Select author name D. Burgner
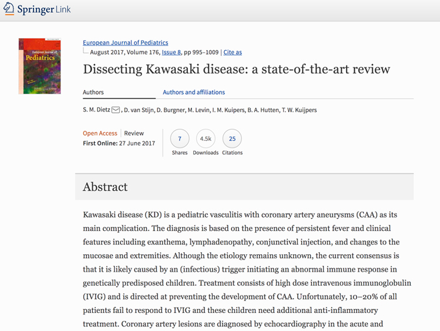 171,110
